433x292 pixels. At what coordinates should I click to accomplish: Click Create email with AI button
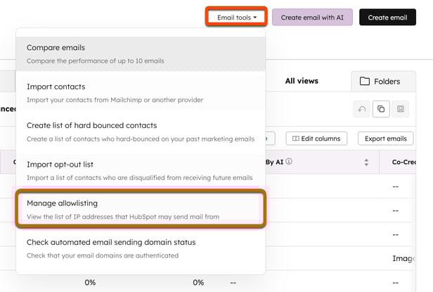pyautogui.click(x=312, y=17)
